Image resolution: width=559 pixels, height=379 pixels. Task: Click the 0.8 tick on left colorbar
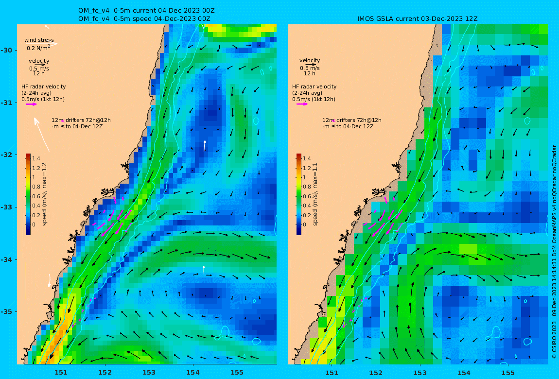point(36,187)
